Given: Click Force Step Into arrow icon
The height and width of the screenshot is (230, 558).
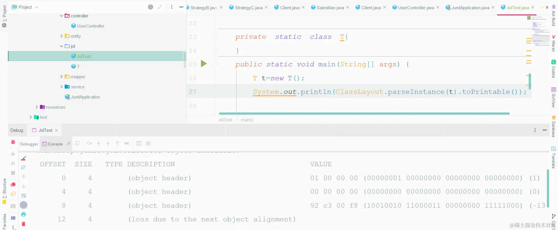Looking at the screenshot, I should (108, 143).
